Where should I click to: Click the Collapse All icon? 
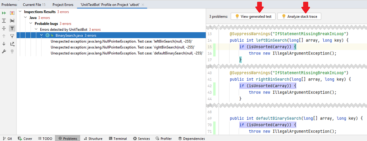(x=4, y=29)
